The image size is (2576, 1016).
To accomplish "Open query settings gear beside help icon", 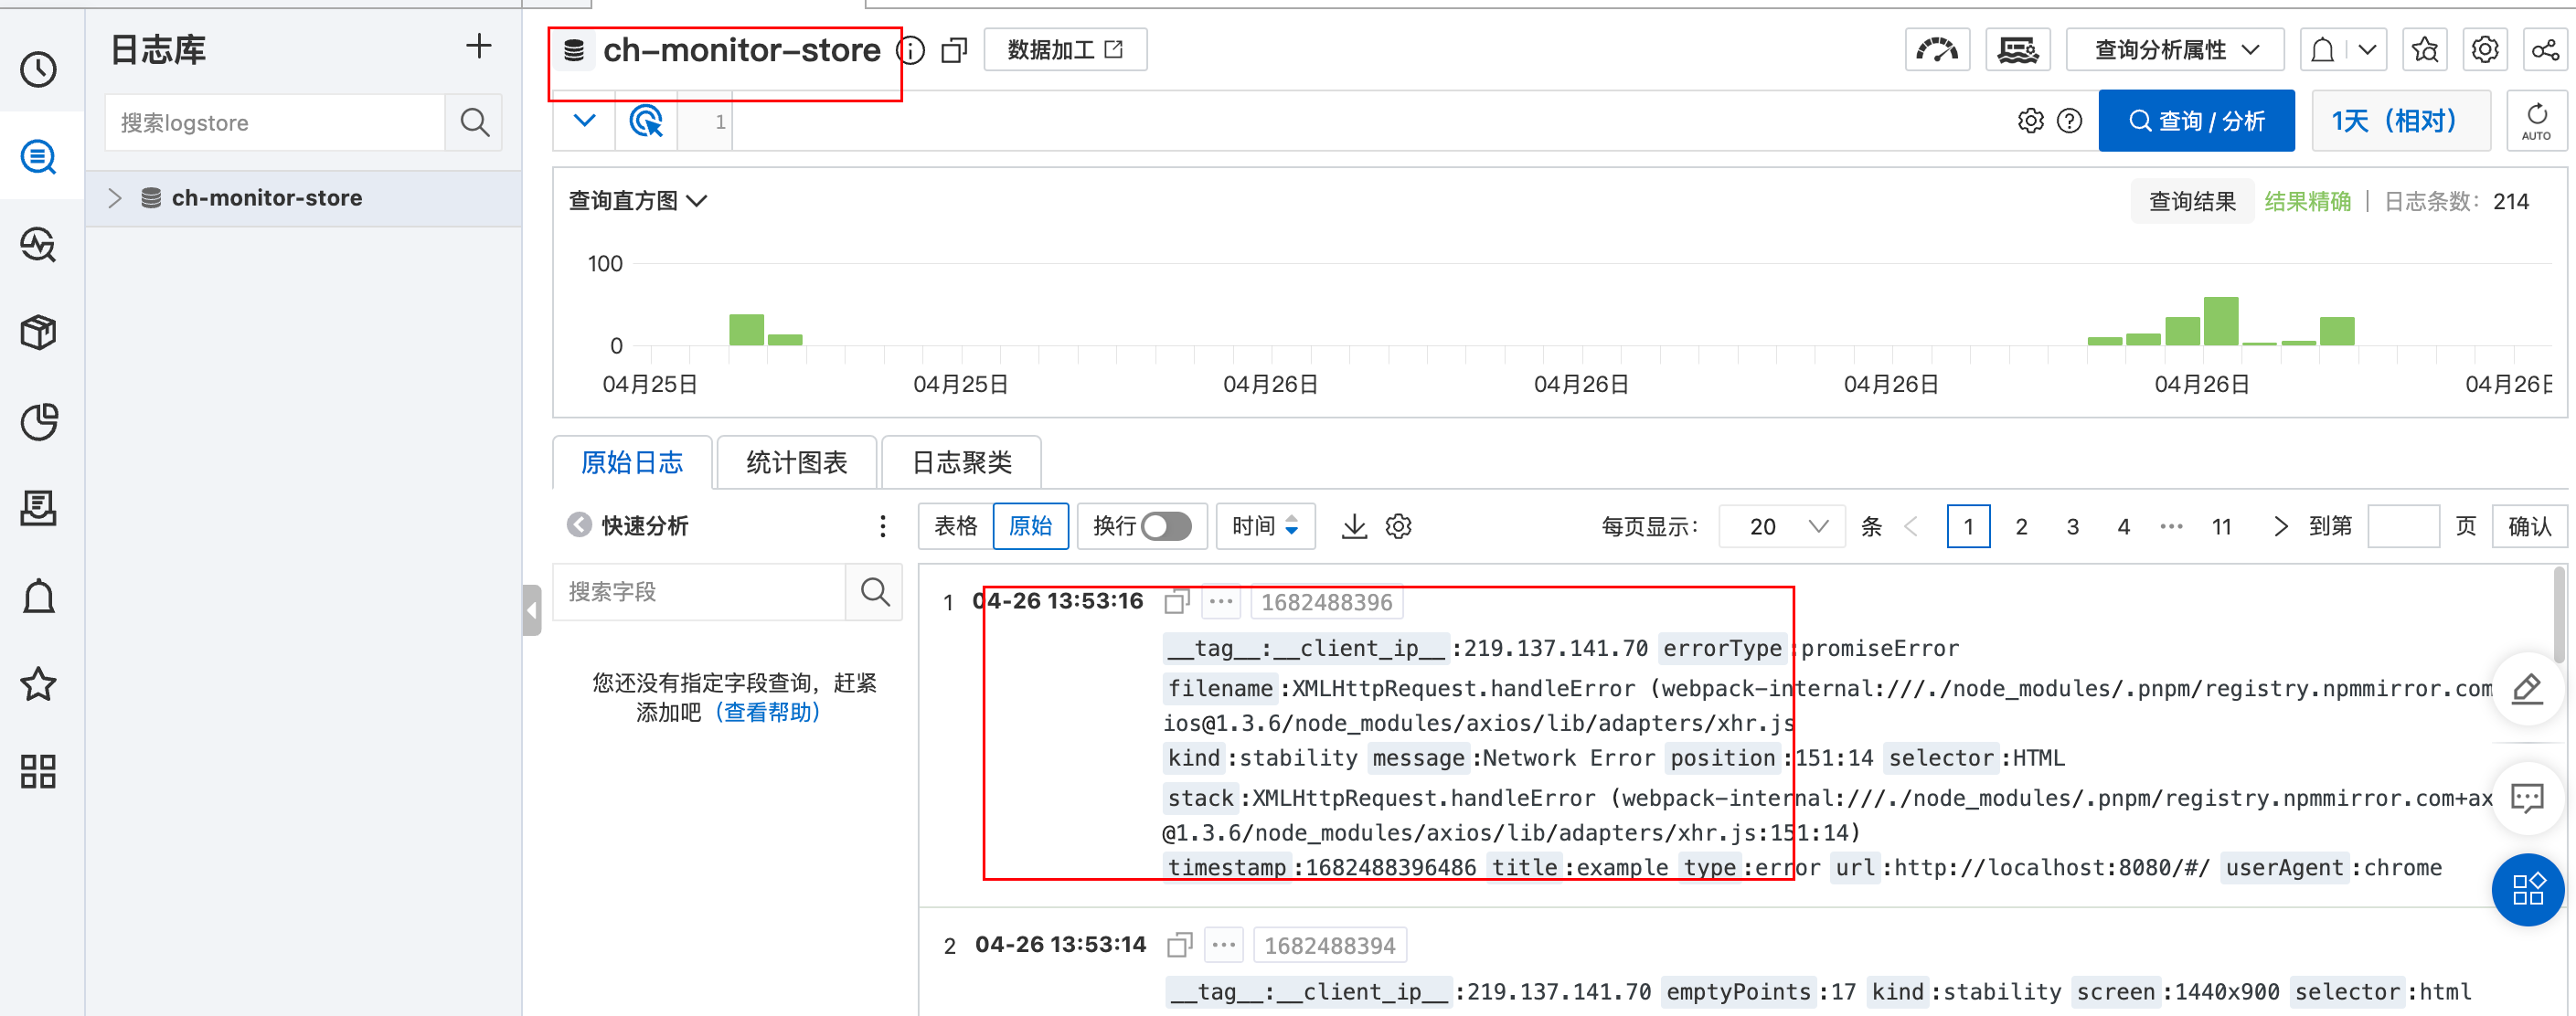I will click(2030, 121).
